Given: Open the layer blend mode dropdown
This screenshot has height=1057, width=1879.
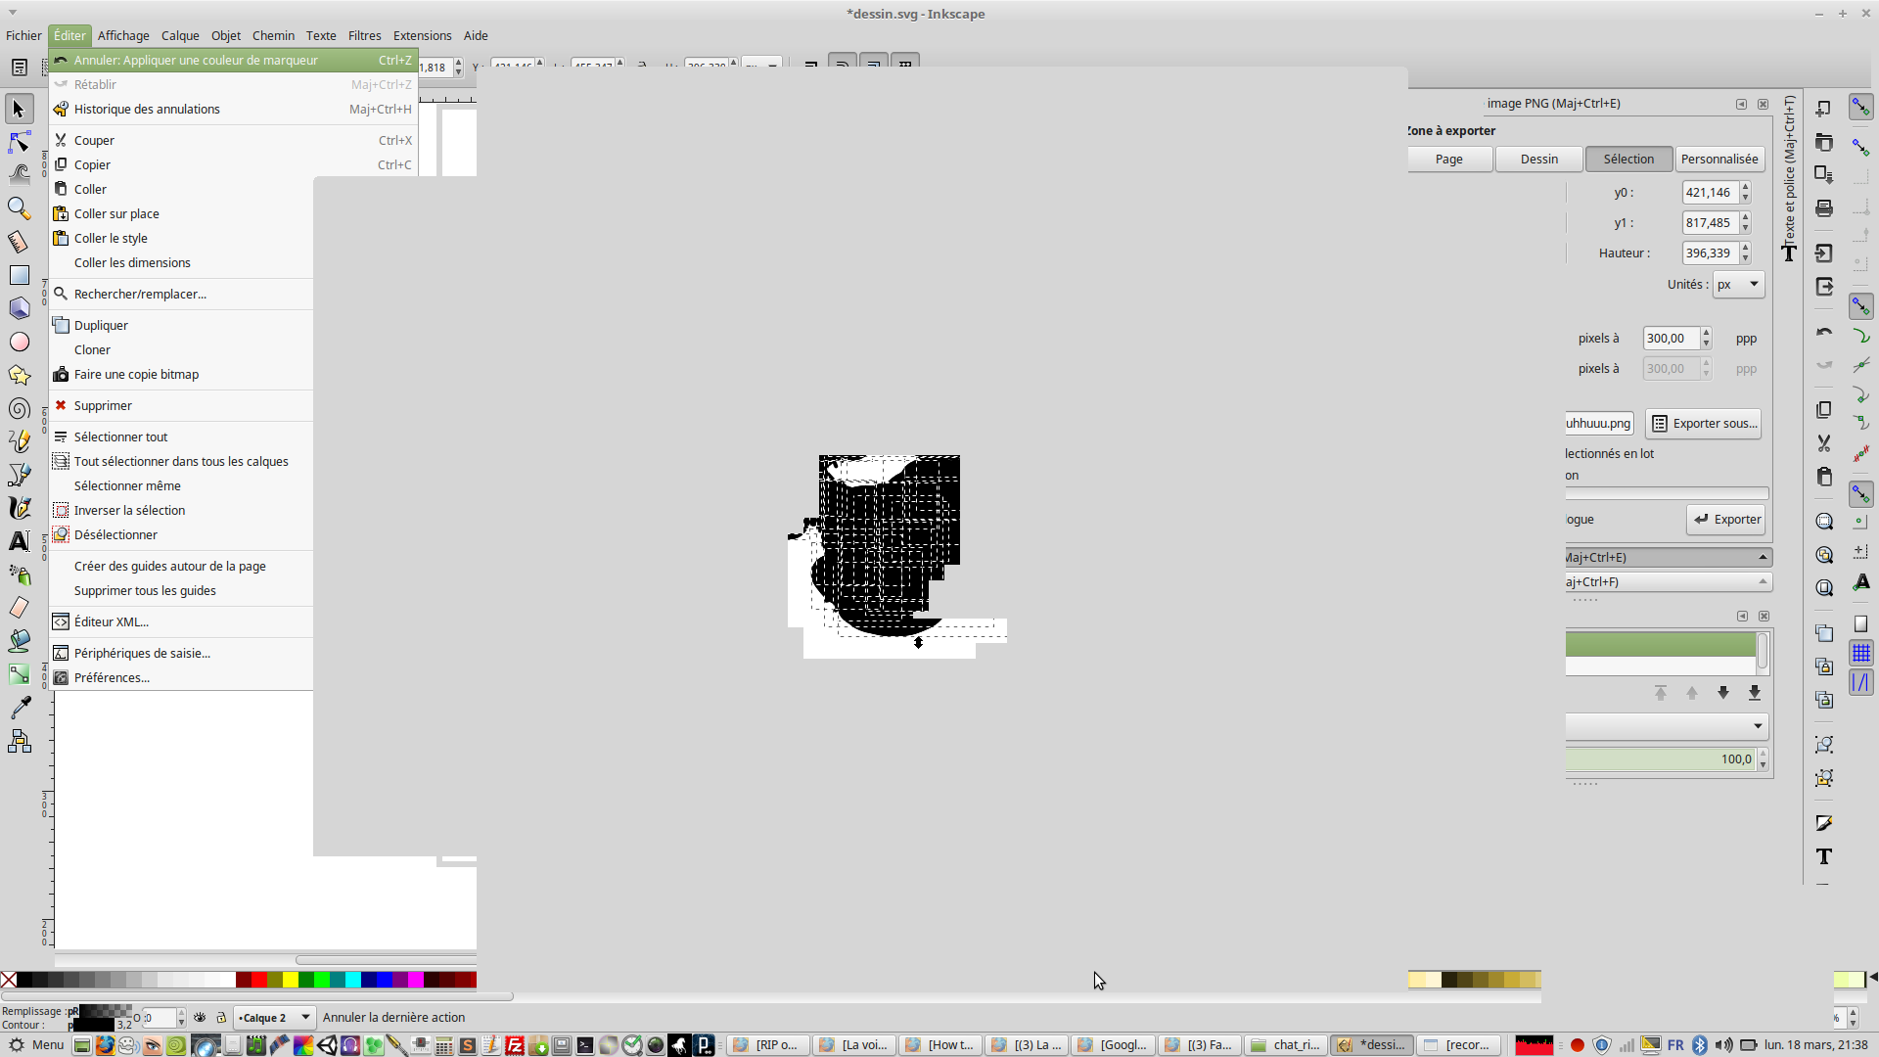Looking at the screenshot, I should click(x=1666, y=726).
